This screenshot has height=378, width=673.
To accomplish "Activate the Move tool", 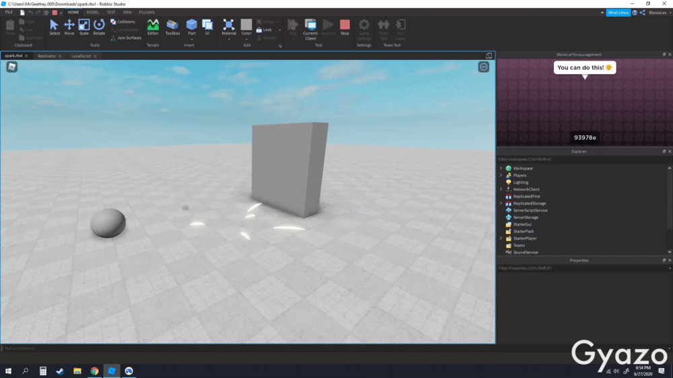I will 69,27.
